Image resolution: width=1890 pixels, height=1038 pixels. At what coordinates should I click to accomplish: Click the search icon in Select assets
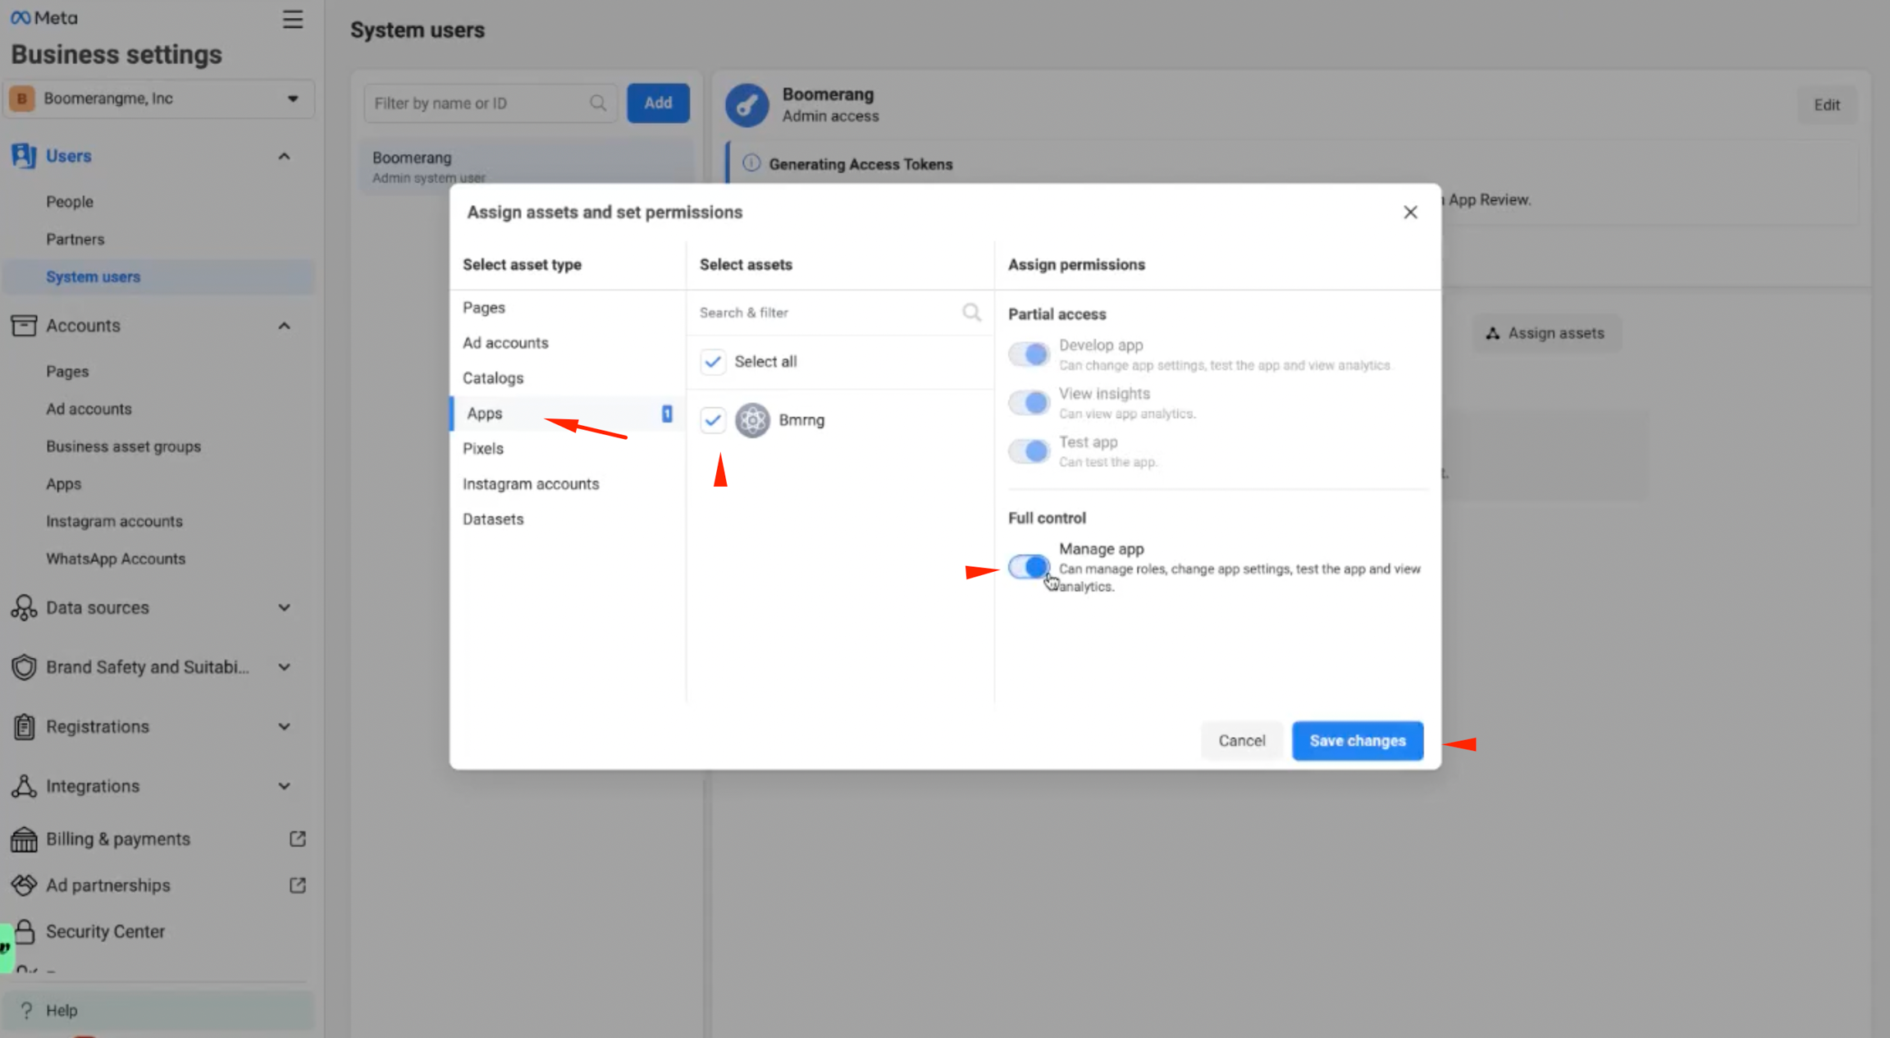click(971, 313)
